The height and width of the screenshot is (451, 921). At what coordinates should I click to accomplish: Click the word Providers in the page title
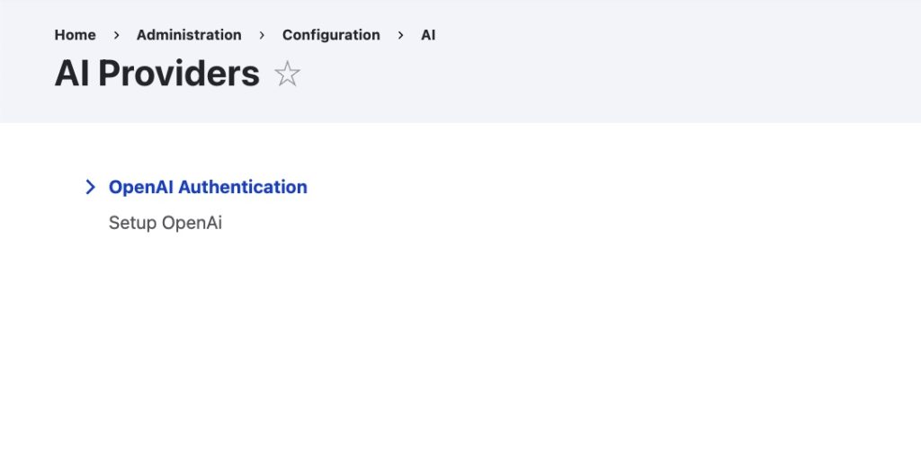coord(179,74)
